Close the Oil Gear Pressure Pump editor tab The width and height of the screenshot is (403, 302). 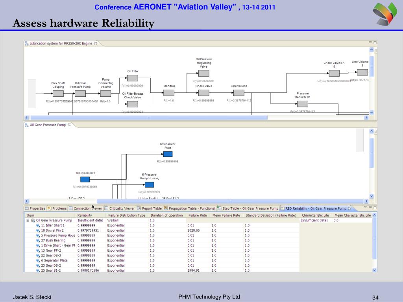(69, 125)
